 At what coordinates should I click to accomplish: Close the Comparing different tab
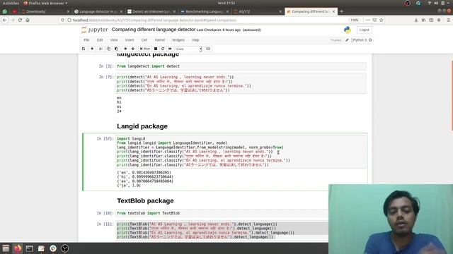[x=333, y=11]
